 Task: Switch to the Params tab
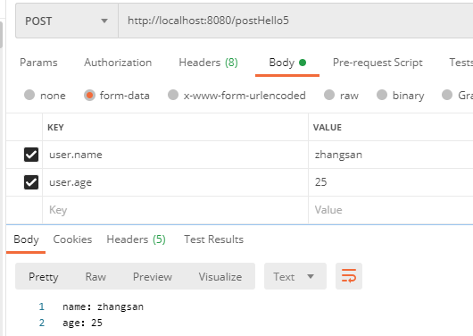[x=38, y=63]
